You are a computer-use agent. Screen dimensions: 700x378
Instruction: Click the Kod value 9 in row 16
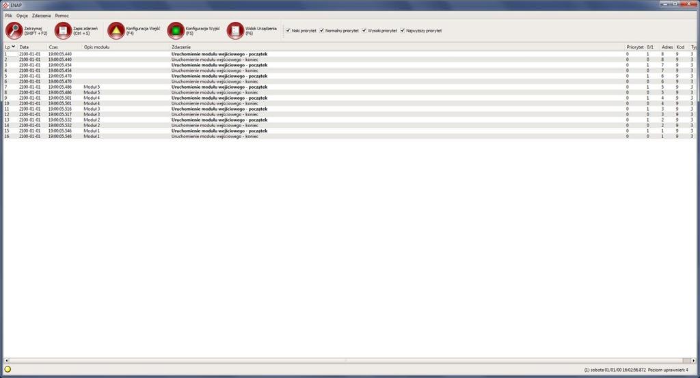tap(677, 137)
